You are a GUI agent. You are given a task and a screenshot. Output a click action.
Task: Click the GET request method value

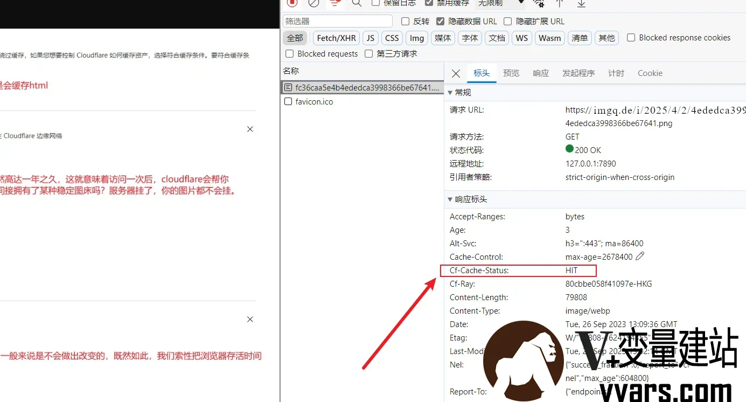point(573,137)
